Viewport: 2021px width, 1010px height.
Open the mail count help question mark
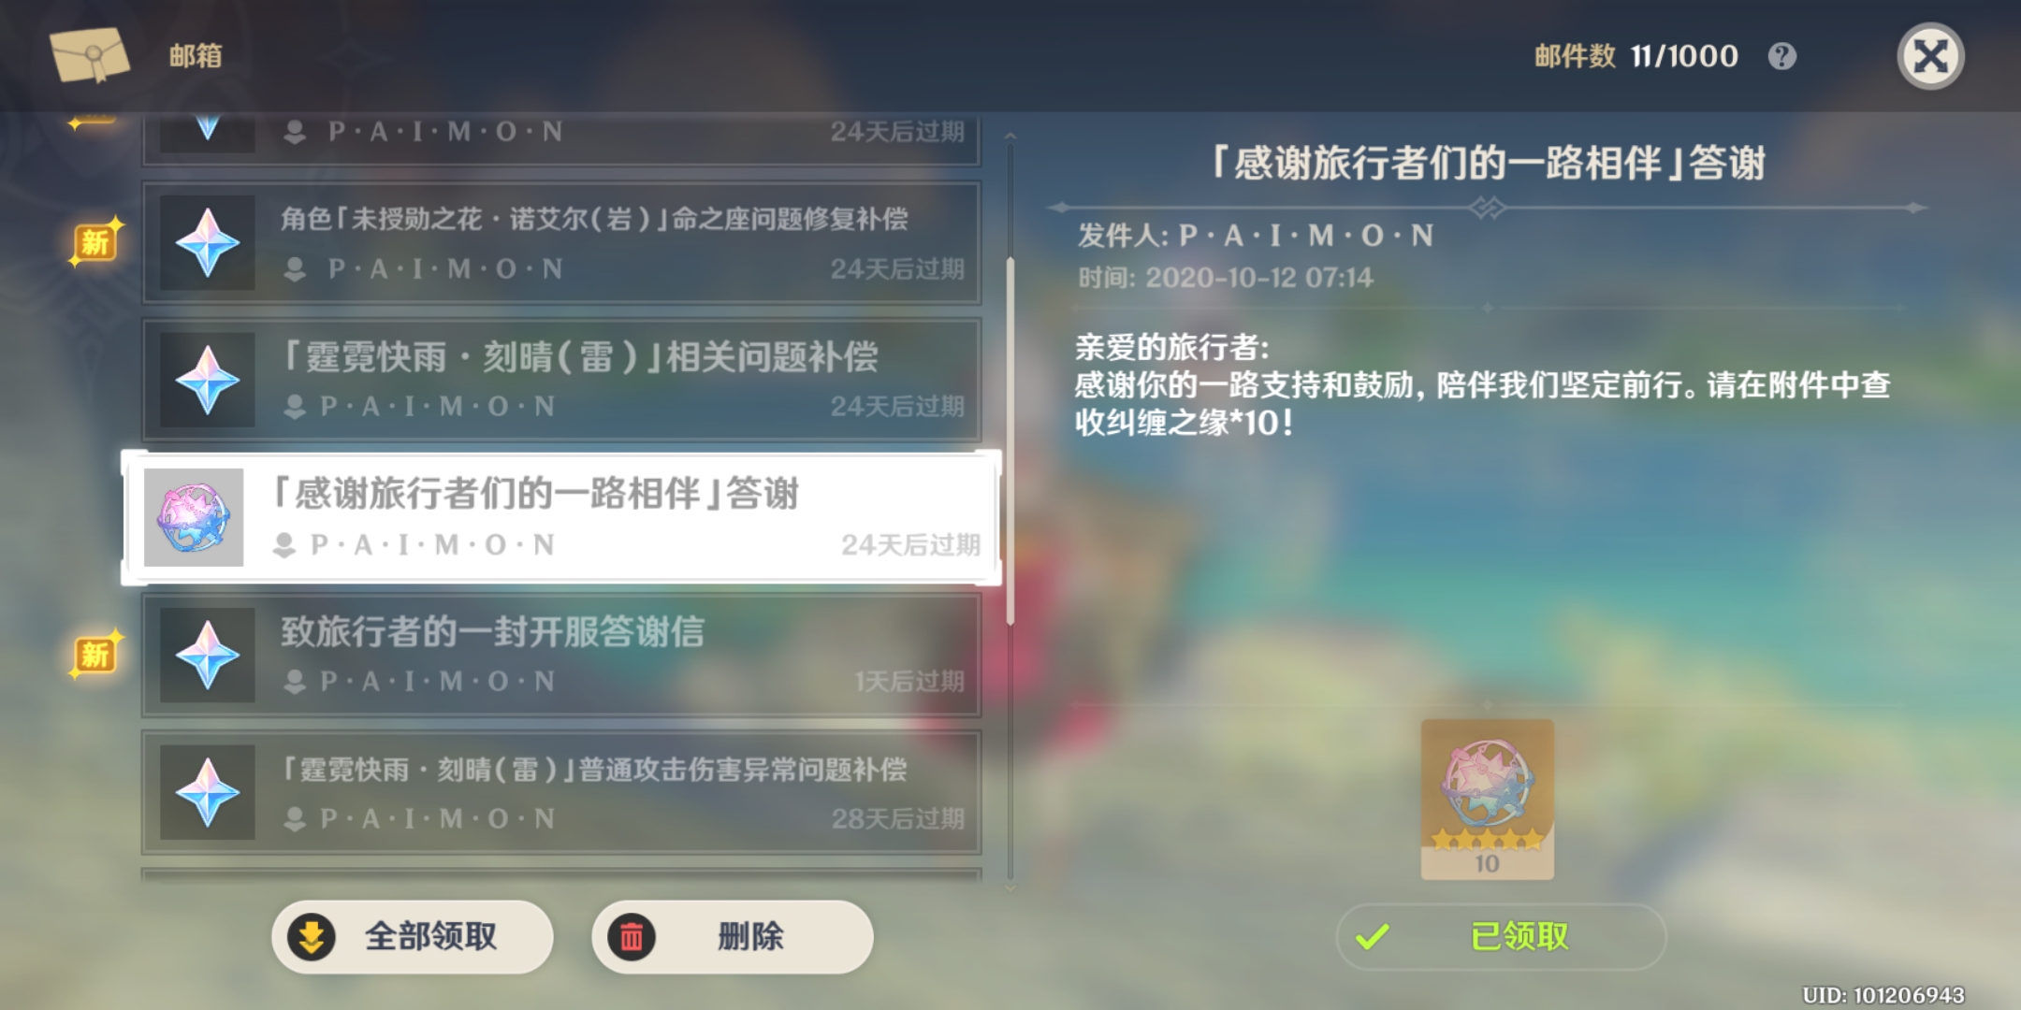(1781, 56)
